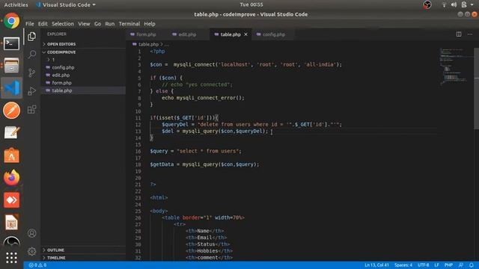Image resolution: width=479 pixels, height=269 pixels.
Task: Open the Explorer view in activity bar
Action: (31, 37)
